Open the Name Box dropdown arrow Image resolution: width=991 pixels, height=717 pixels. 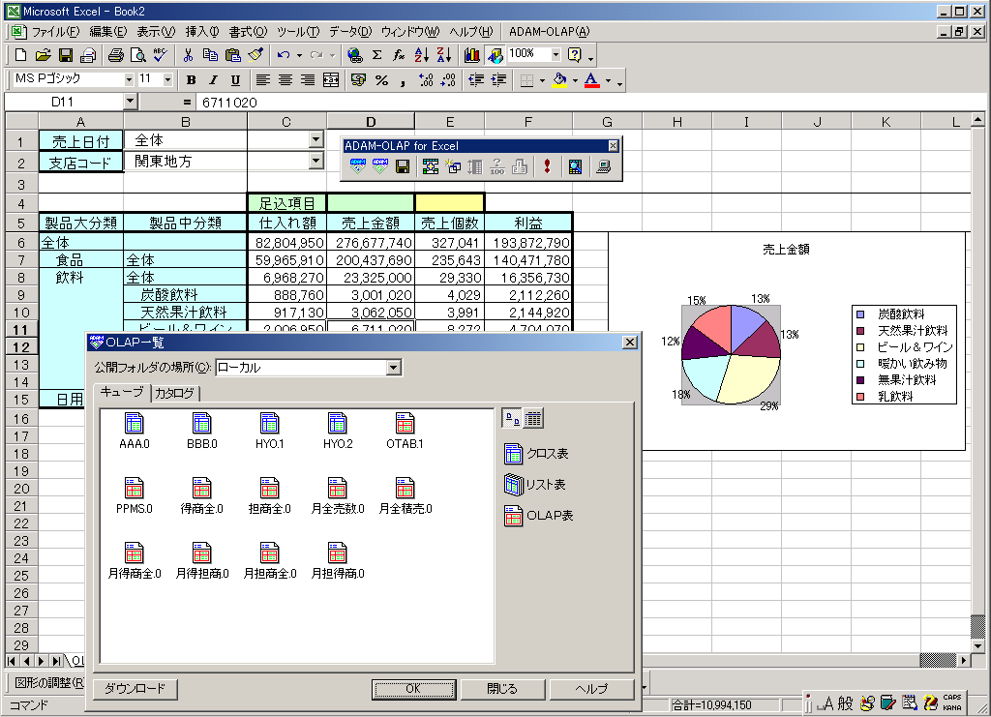[x=130, y=101]
